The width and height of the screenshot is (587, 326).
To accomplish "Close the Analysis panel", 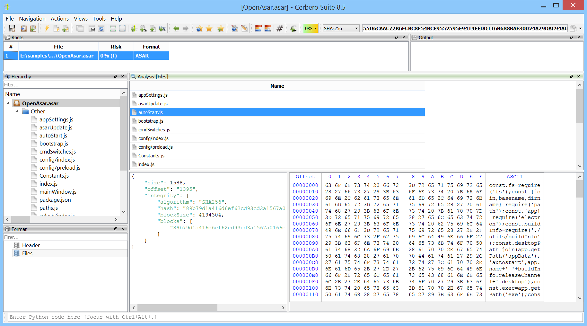I will click(x=579, y=76).
